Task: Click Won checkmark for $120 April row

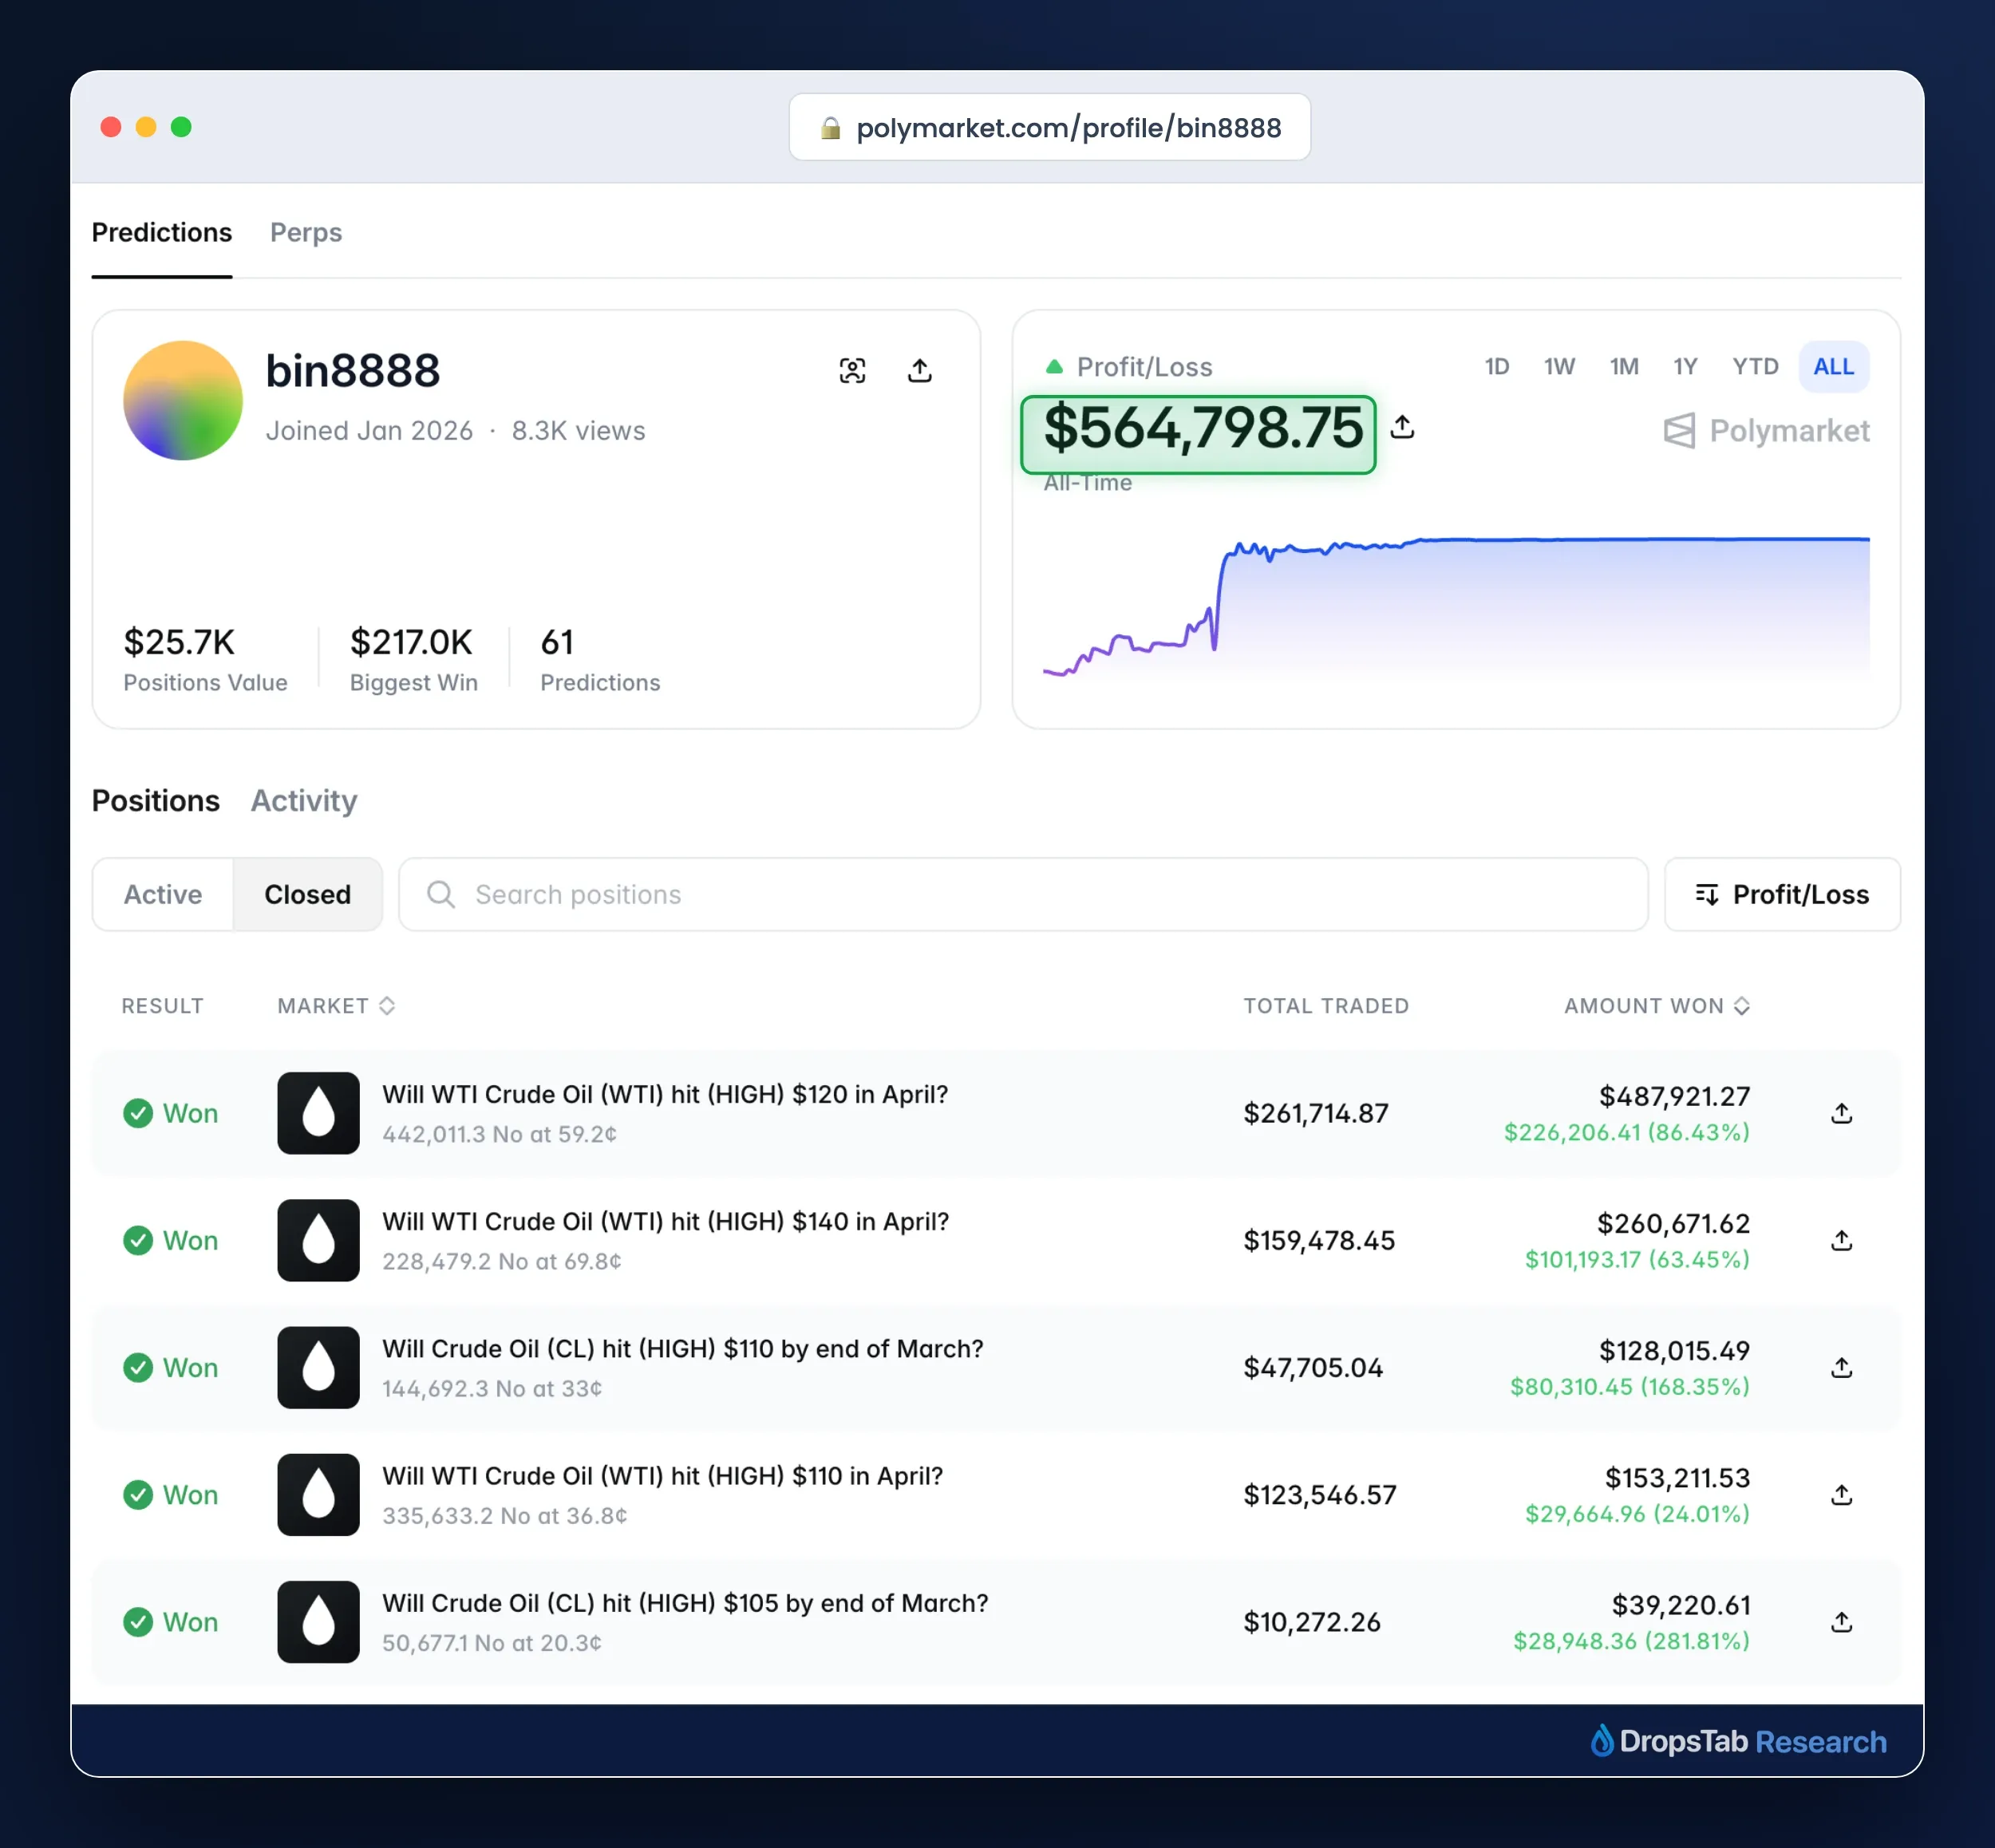Action: coord(138,1113)
